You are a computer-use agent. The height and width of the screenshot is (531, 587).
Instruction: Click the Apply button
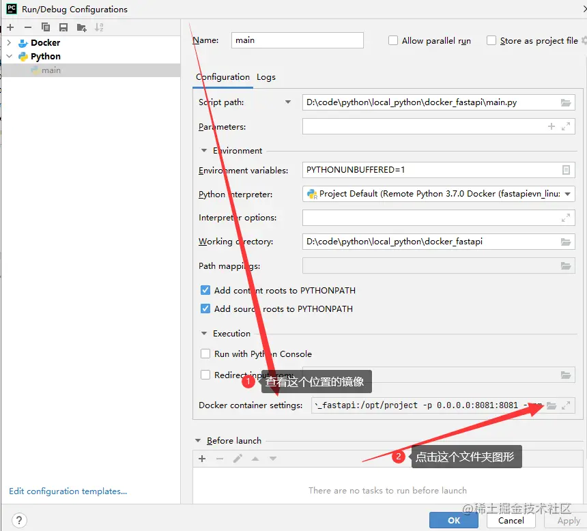[x=569, y=520]
